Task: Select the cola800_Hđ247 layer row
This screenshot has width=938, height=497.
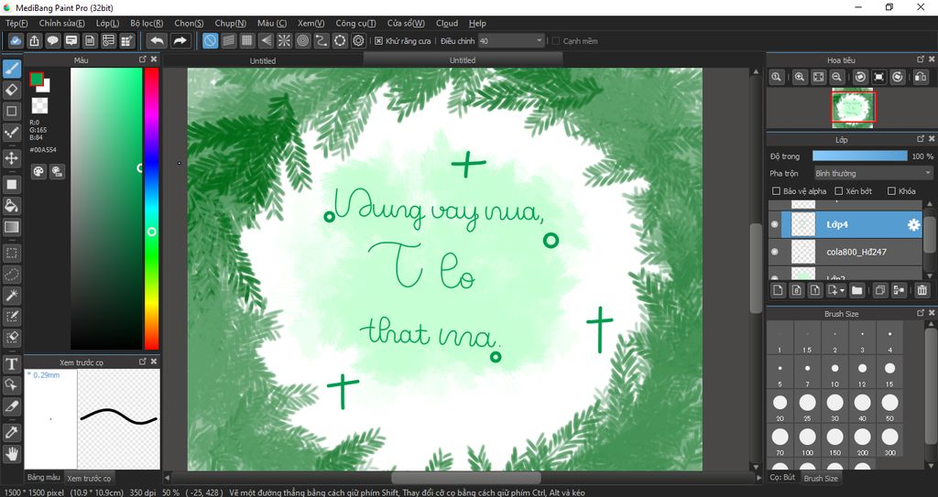Action: pos(845,252)
